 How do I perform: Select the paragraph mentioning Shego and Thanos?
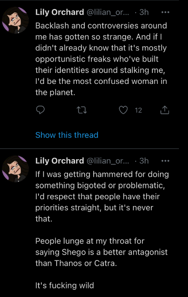pyautogui.click(x=101, y=252)
